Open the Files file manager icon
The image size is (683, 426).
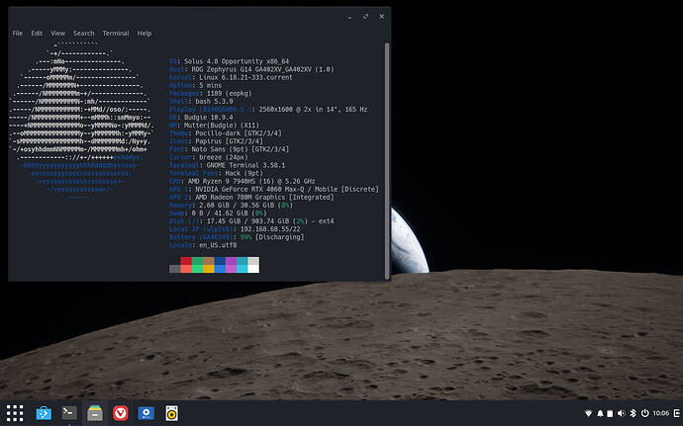(x=94, y=413)
